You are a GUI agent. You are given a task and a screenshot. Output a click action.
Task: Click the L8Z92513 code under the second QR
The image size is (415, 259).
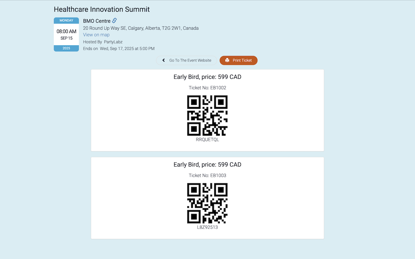click(207, 227)
